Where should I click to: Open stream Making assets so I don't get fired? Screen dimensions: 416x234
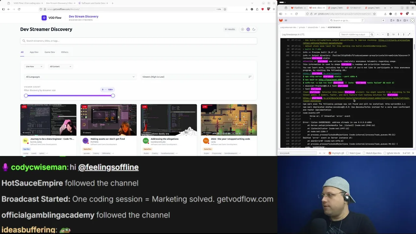click(x=108, y=139)
